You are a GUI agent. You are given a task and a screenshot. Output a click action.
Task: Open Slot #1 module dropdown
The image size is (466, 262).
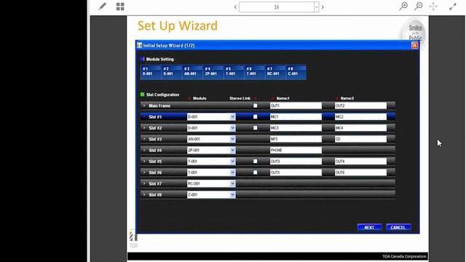coord(232,116)
